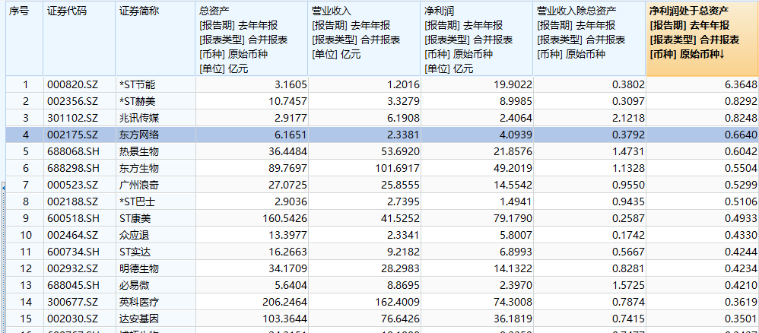This screenshot has width=759, height=333.
Task: Click row number 12
Action: [x=26, y=268]
